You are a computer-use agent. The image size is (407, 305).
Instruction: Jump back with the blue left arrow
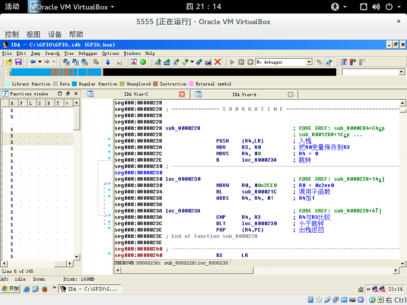pyautogui.click(x=33, y=62)
